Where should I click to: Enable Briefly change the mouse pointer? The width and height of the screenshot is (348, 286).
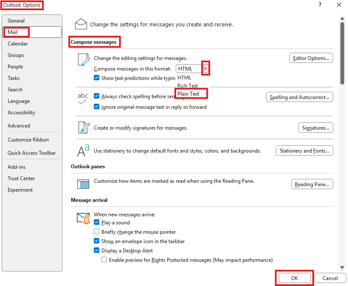[96, 232]
